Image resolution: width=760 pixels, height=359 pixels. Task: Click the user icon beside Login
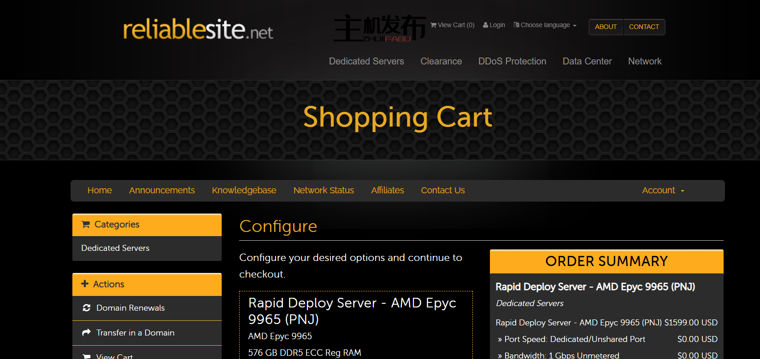tap(485, 25)
